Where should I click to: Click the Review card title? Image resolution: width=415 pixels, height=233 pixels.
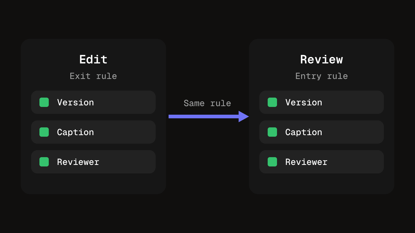pos(322,60)
